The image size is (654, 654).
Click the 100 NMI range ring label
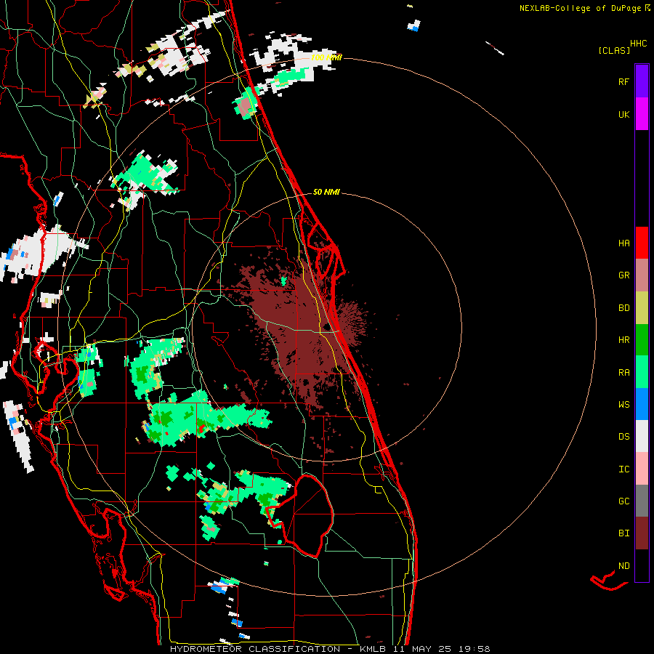tap(326, 57)
